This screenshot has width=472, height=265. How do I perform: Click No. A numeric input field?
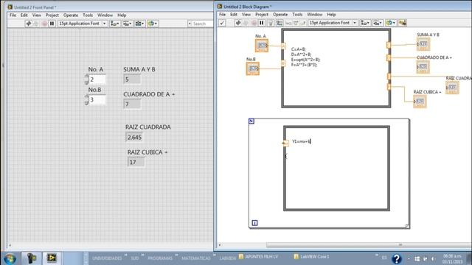pos(97,79)
